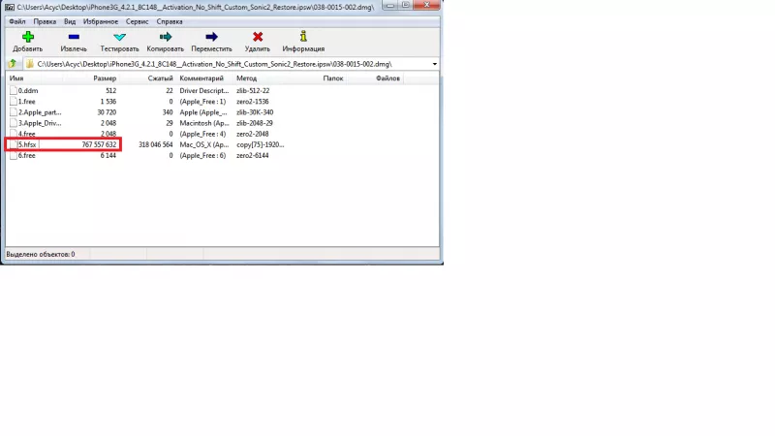This screenshot has width=775, height=436.
Task: Select the 5.hfsx file name
Action: click(27, 144)
